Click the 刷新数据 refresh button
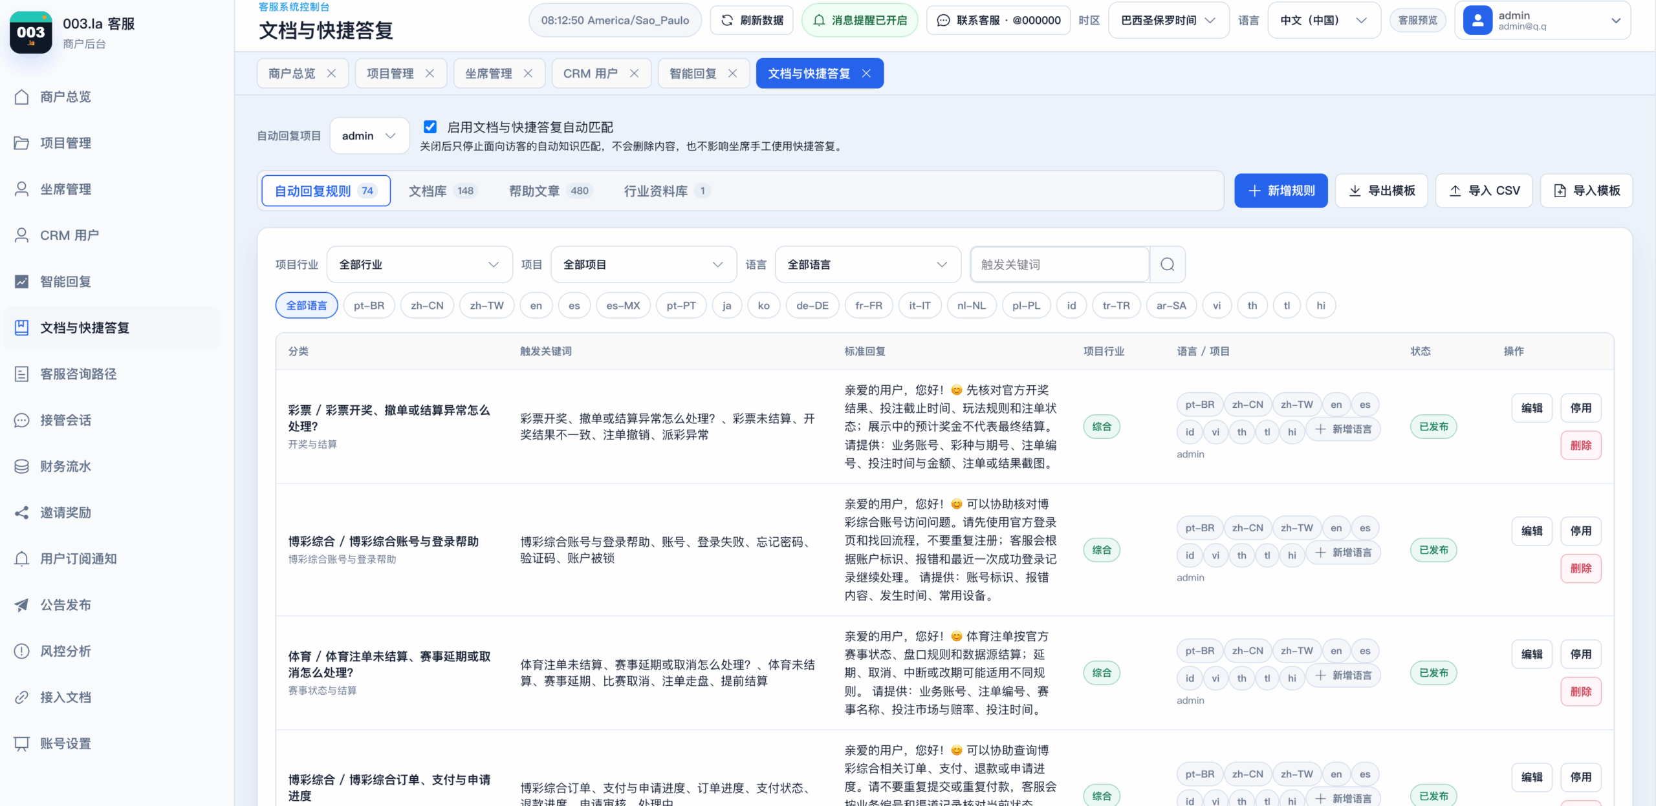The height and width of the screenshot is (806, 1656). click(752, 20)
